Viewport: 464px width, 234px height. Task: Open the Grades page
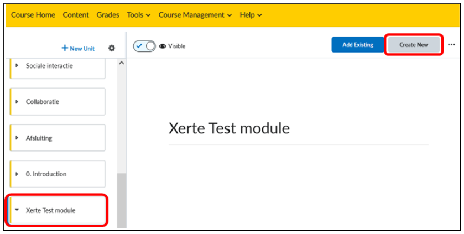(x=108, y=15)
